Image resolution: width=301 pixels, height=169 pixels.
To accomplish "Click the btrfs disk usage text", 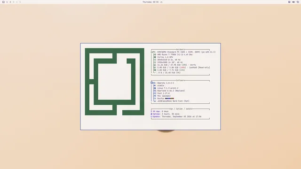I will tap(177, 65).
